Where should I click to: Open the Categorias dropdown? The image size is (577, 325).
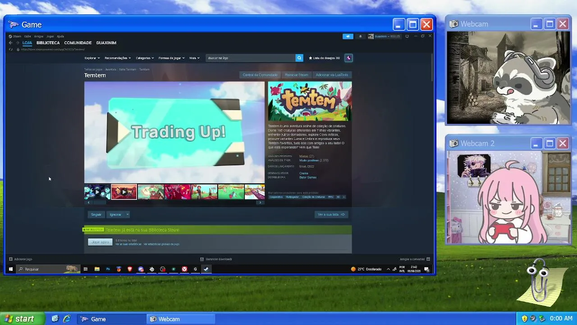tap(145, 58)
